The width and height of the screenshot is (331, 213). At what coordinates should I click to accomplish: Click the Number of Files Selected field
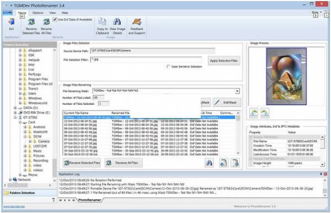click(104, 104)
